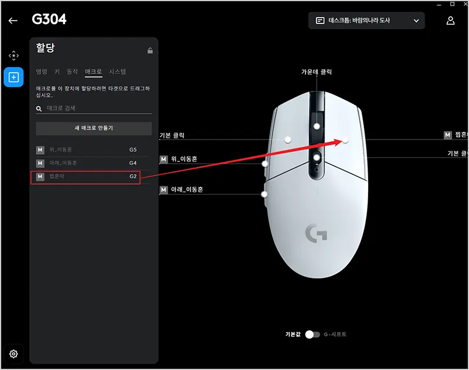Screen dimensions: 469x370
Task: Open the user account icon
Action: pyautogui.click(x=450, y=21)
